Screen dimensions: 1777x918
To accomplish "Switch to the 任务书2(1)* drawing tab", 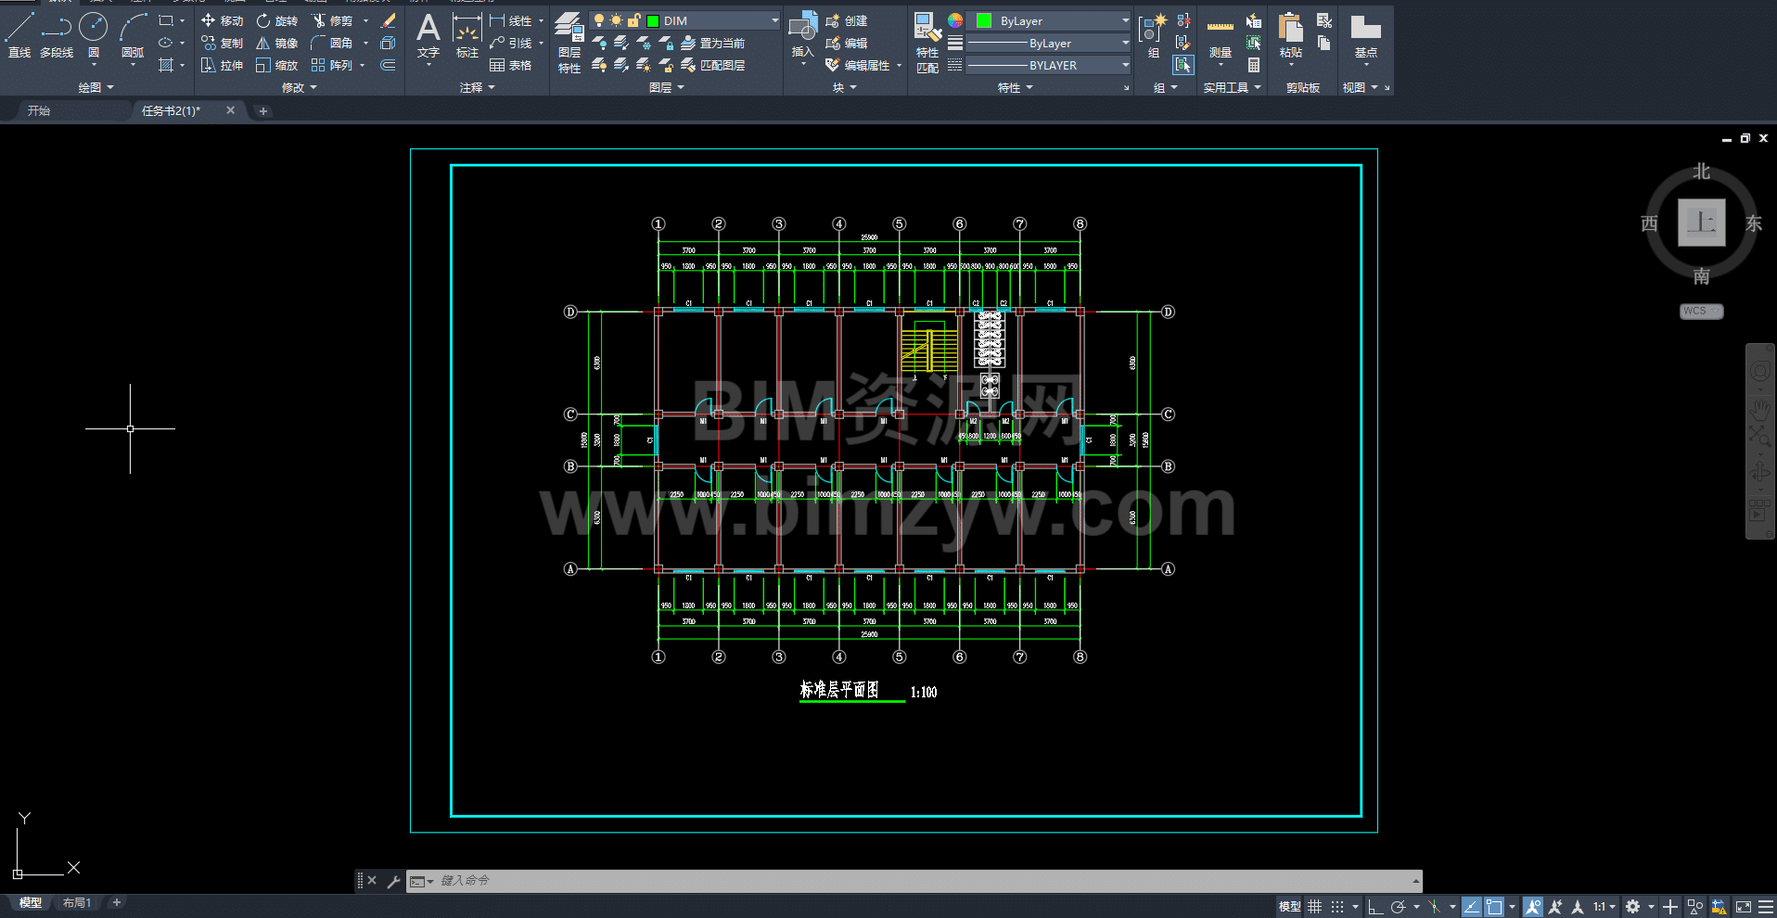I will [x=171, y=110].
